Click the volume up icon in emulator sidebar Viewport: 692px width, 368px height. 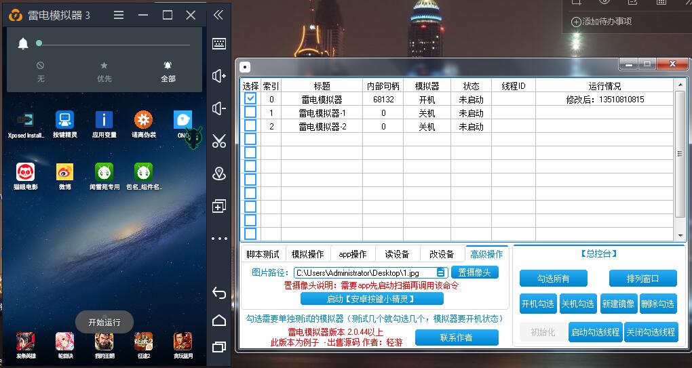pyautogui.click(x=219, y=76)
